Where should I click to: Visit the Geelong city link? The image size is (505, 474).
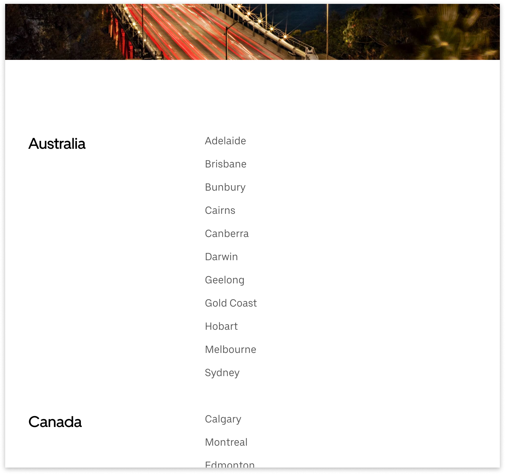[225, 280]
